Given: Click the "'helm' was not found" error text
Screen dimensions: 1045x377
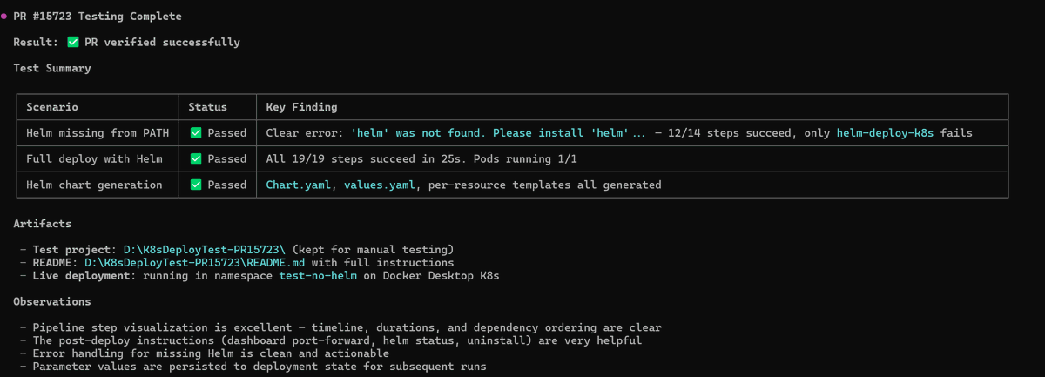Looking at the screenshot, I should pyautogui.click(x=419, y=133).
